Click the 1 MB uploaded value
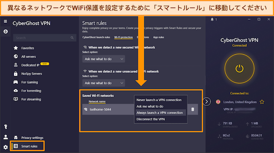The image size is (274, 153). (x=255, y=124)
